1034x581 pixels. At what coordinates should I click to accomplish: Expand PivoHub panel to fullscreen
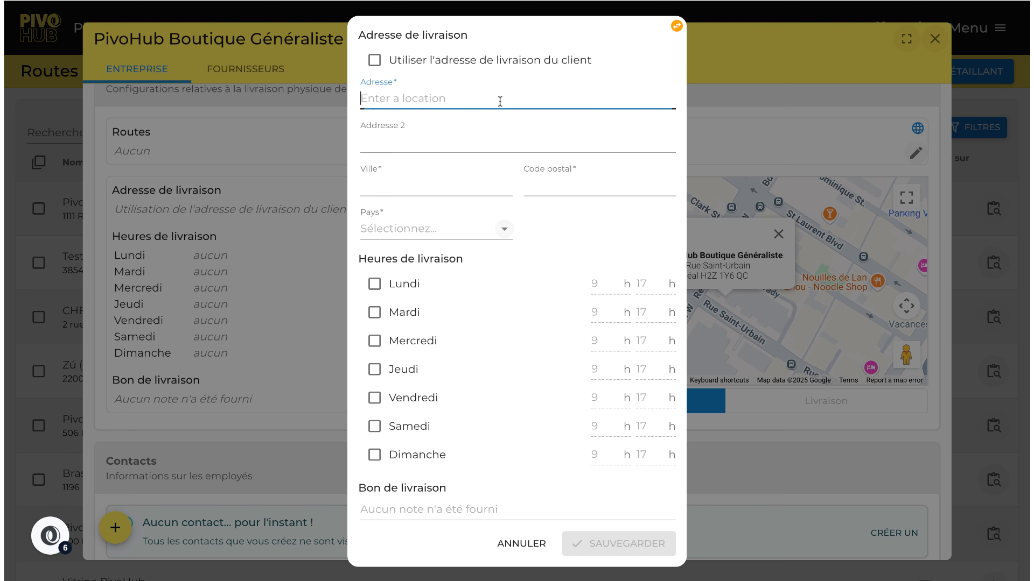[907, 39]
